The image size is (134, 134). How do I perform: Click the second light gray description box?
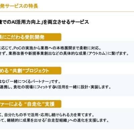[x=67, y=85]
